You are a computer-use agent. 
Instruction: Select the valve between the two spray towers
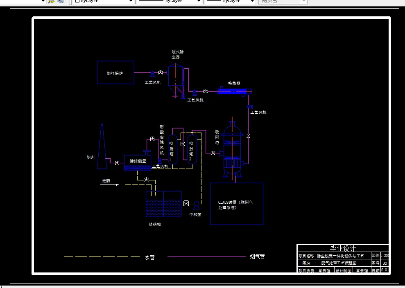tap(183, 144)
